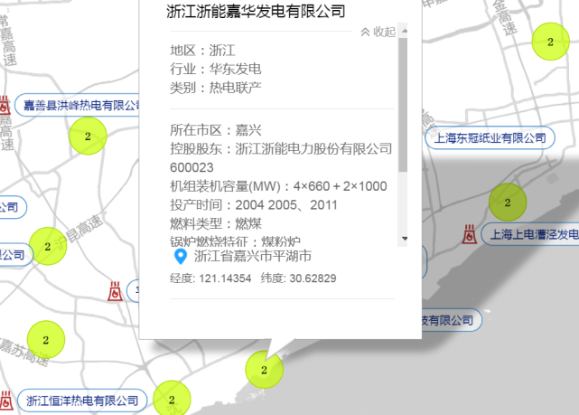Click red plant icon left of popup bottom
The height and width of the screenshot is (415, 579).
tap(116, 291)
